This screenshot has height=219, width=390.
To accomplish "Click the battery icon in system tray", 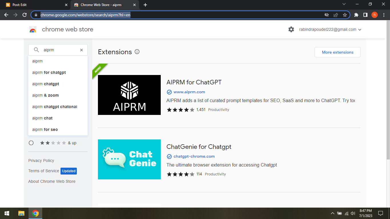I will pos(339,213).
